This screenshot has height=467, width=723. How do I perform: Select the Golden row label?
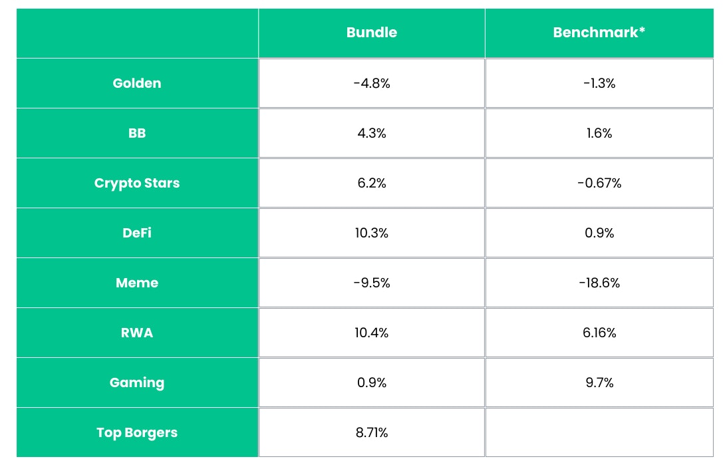click(137, 83)
